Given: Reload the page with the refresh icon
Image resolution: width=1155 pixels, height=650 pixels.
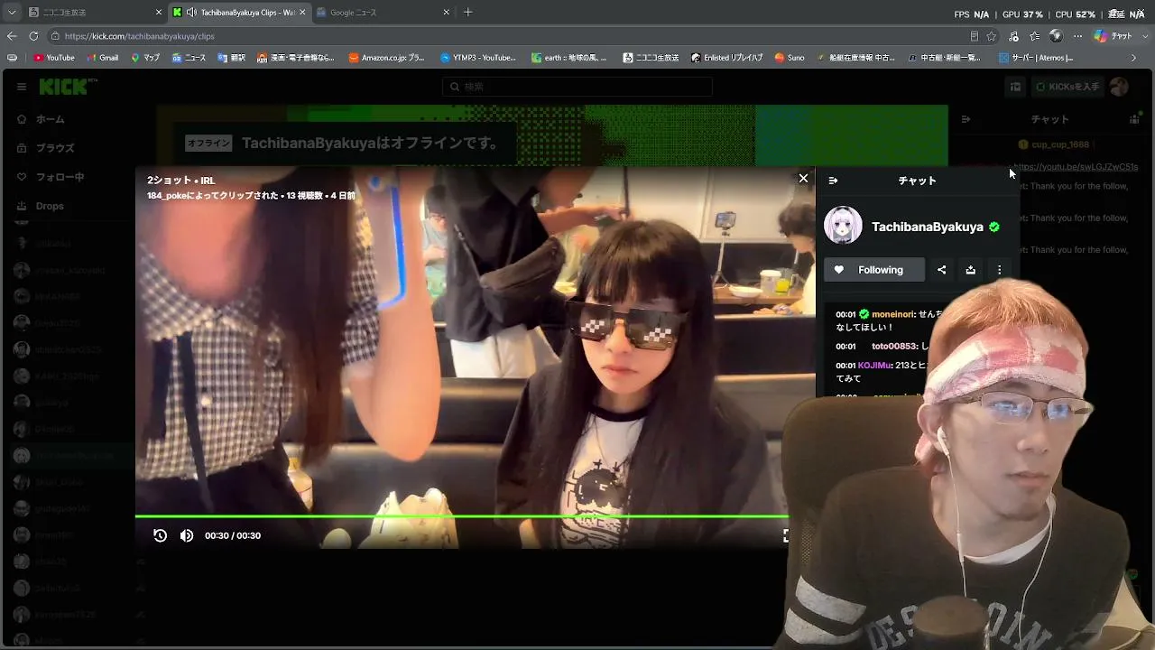Looking at the screenshot, I should [x=33, y=36].
